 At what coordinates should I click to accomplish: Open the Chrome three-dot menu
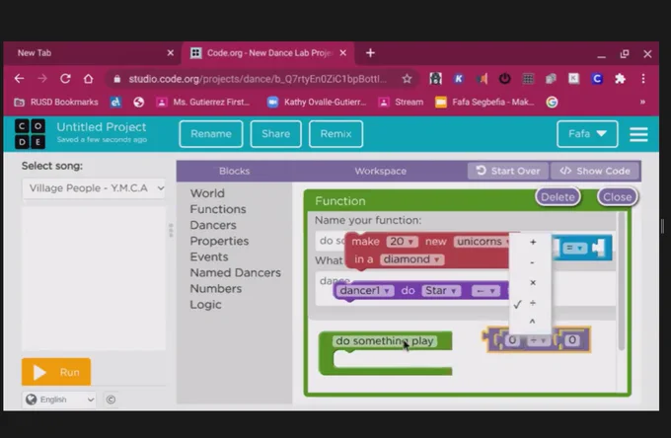643,79
